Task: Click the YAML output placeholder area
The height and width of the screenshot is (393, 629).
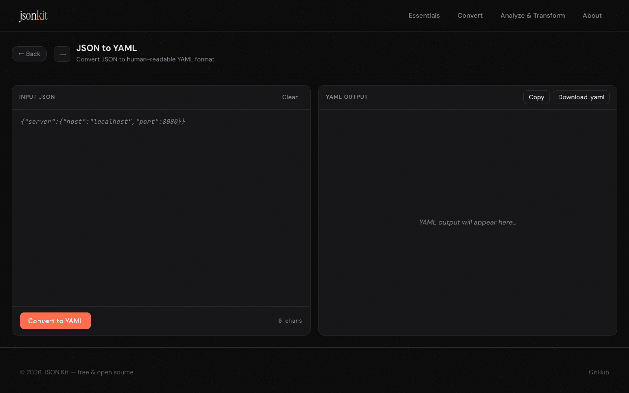Action: [468, 222]
